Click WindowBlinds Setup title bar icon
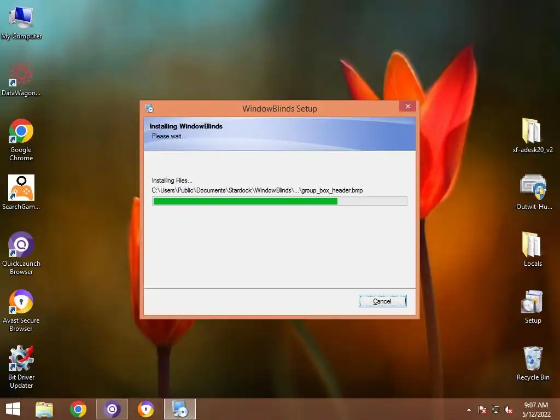The width and height of the screenshot is (560, 420). click(150, 108)
